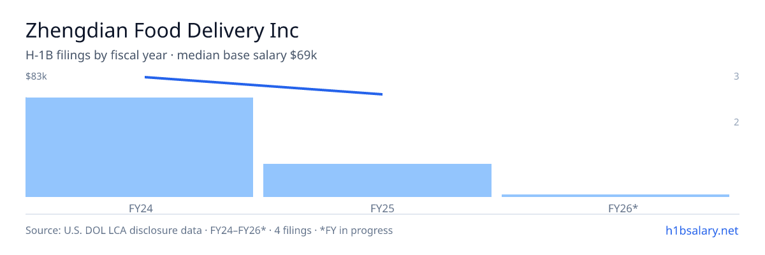Screen dimensions: 765x255
Task: Click the median base salary $69k text
Action: click(247, 55)
